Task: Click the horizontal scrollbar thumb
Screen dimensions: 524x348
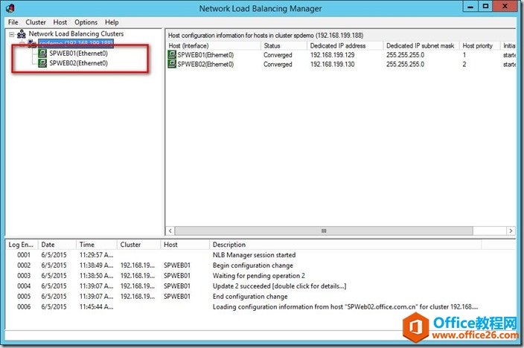Action: pos(324,231)
